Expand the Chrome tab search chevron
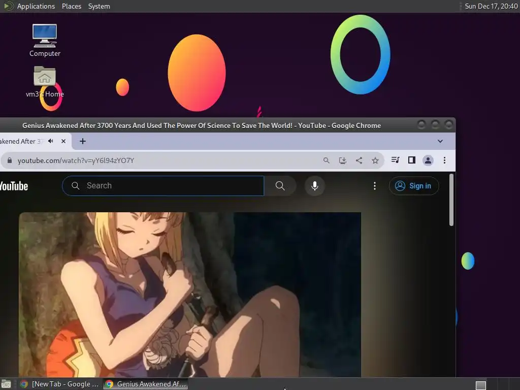 click(440, 141)
